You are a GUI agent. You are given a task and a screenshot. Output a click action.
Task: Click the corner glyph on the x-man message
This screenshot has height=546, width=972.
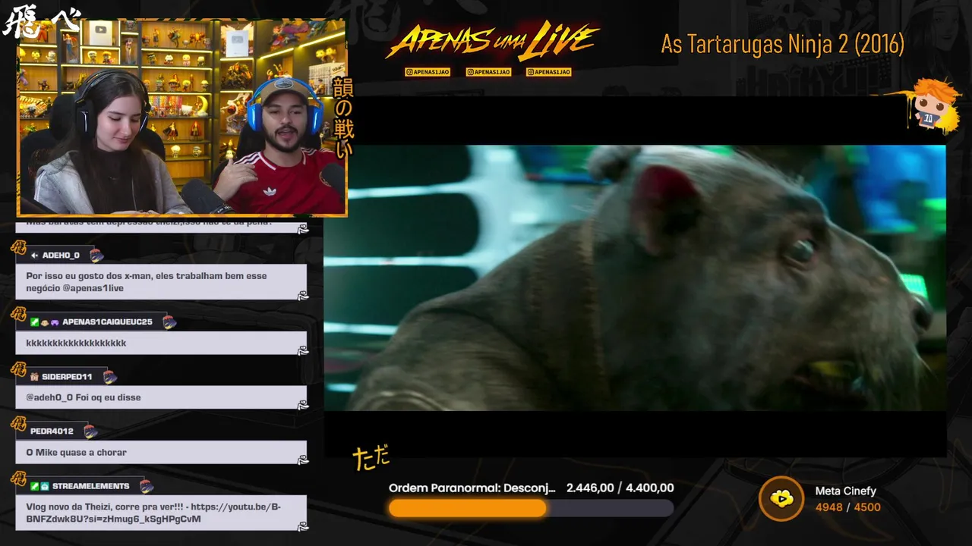302,296
